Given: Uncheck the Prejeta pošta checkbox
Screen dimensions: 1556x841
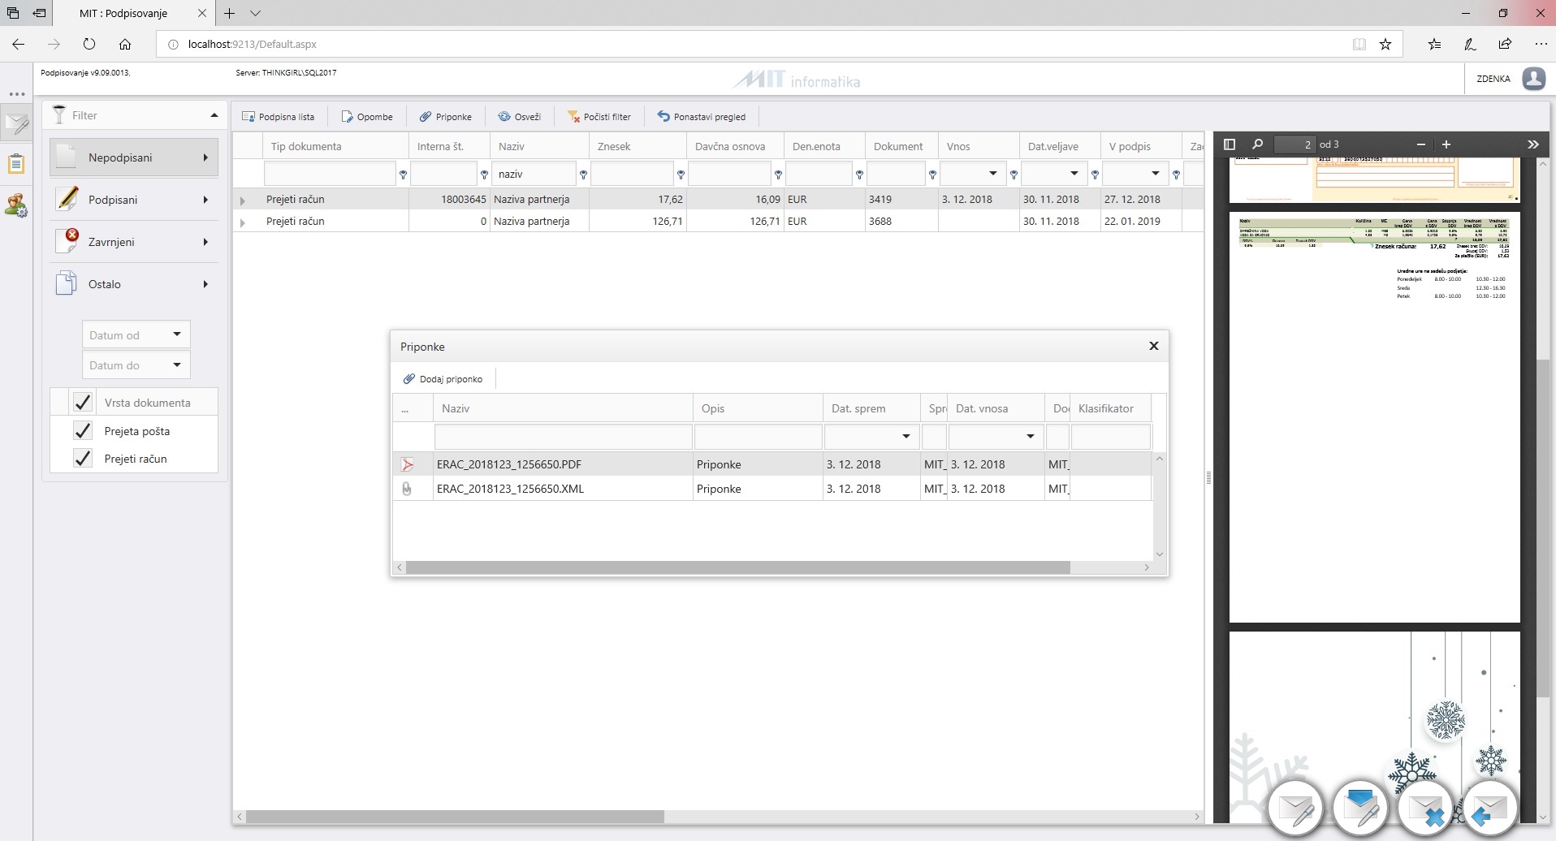Looking at the screenshot, I should point(83,431).
